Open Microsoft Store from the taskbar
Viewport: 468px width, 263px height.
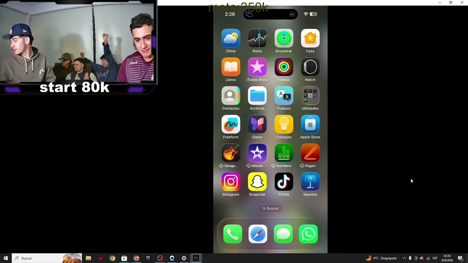click(x=124, y=258)
